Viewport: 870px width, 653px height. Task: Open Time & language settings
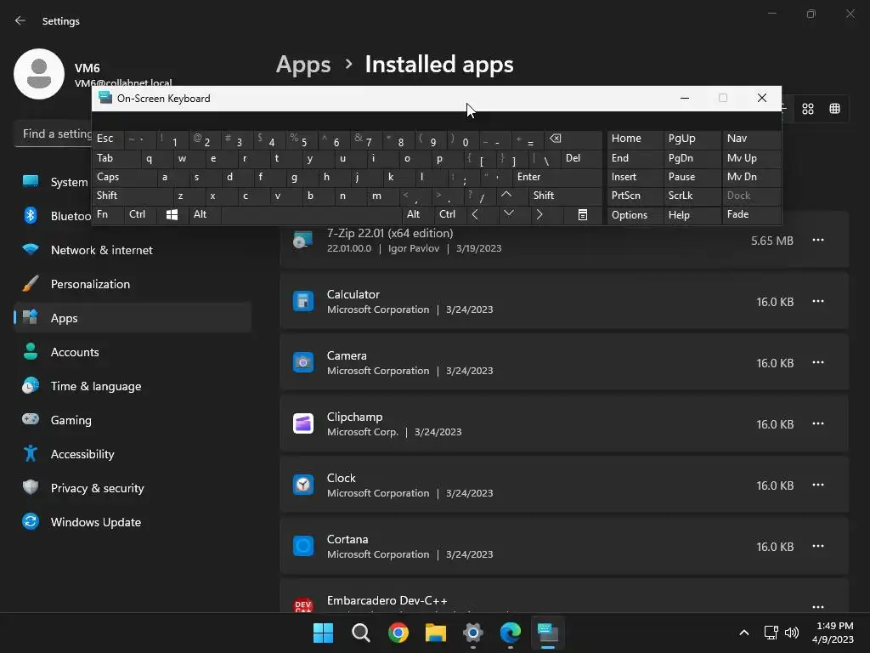click(x=133, y=386)
